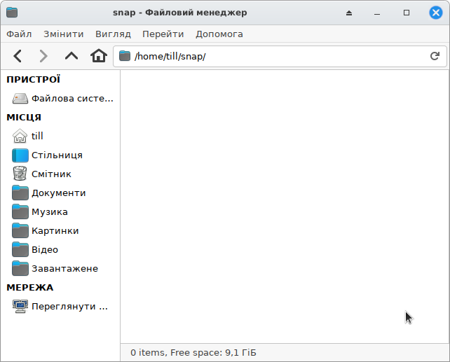Screen dimensions: 450x362
Task: Click the status bar text '0 items, Free space'
Action: (x=193, y=352)
